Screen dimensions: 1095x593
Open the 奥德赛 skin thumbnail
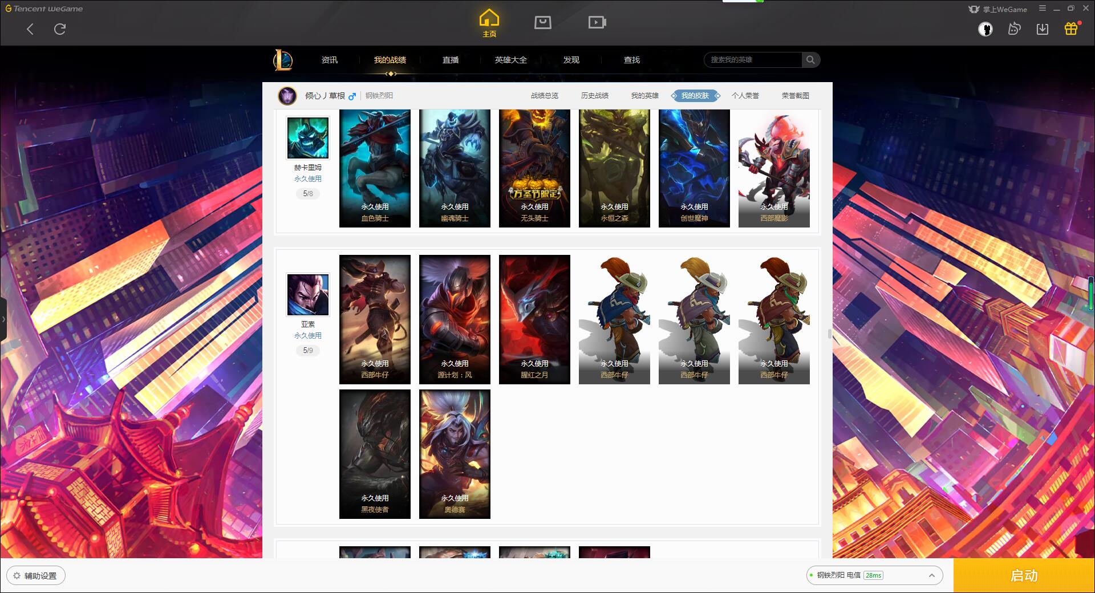click(455, 454)
